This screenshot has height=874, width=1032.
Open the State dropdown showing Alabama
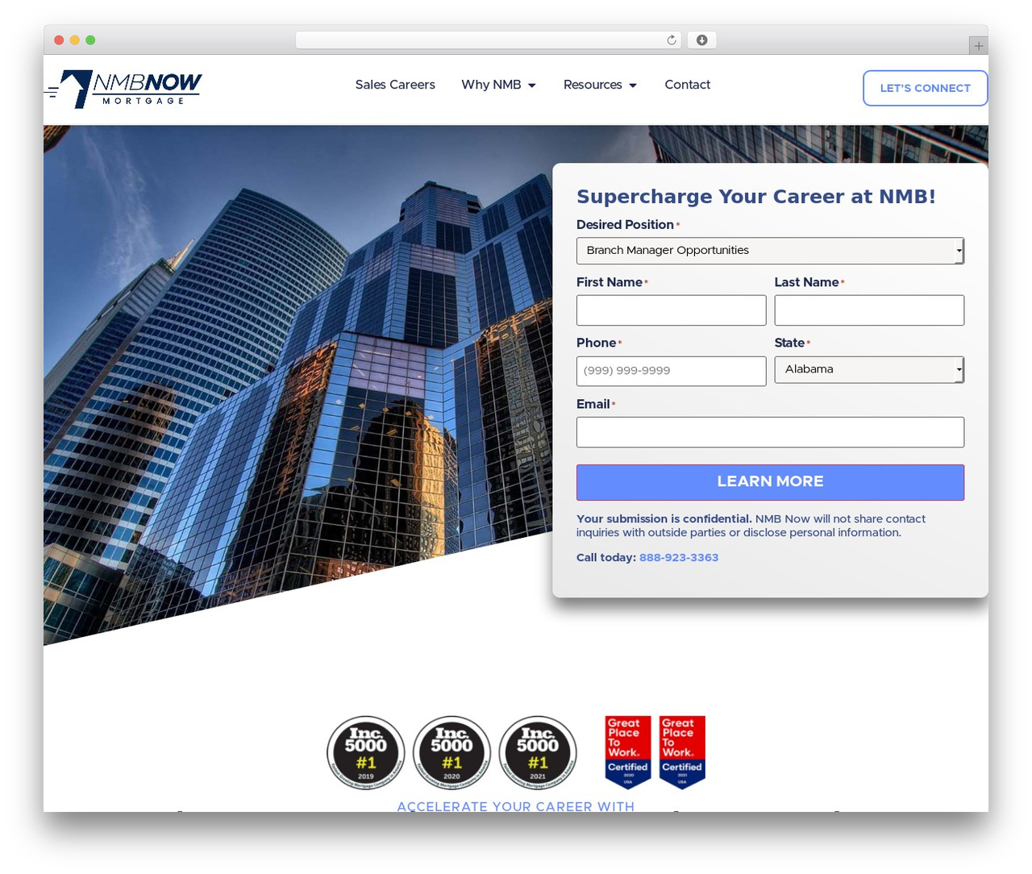tap(869, 369)
